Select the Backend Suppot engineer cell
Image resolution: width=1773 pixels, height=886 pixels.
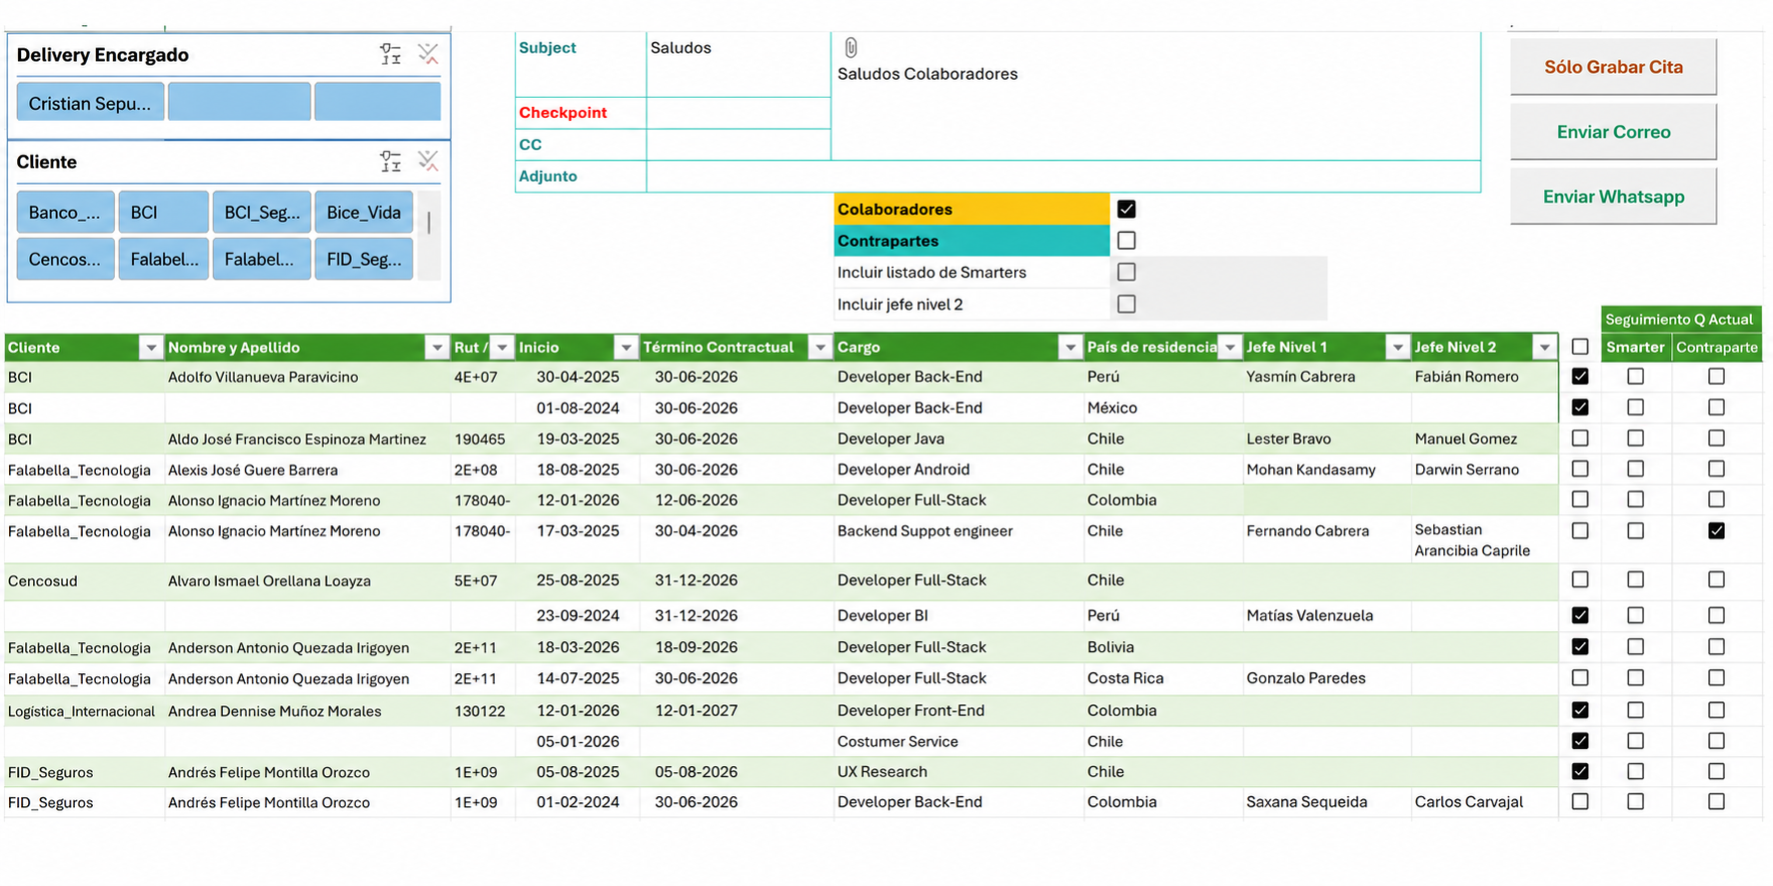pyautogui.click(x=958, y=539)
